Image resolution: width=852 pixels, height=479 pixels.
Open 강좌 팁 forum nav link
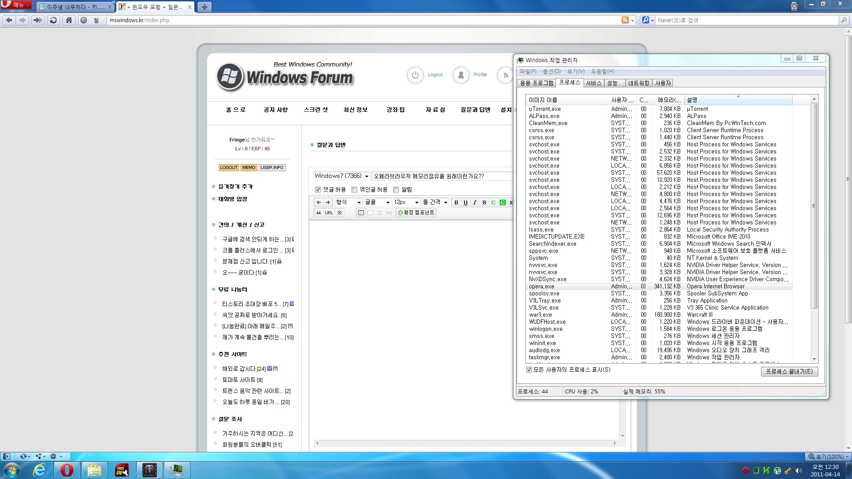(395, 110)
